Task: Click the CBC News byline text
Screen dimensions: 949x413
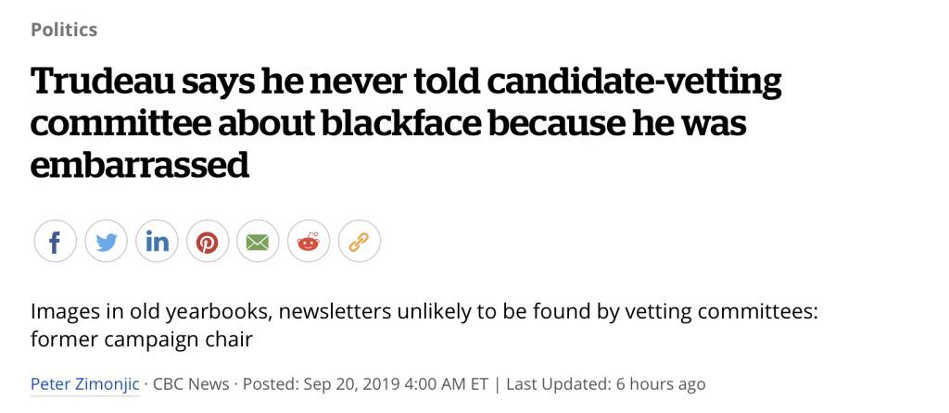Action: 191,384
